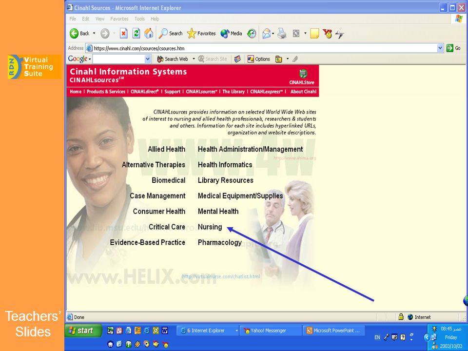This screenshot has width=468, height=351.
Task: Open the Biomedical link
Action: tap(168, 180)
